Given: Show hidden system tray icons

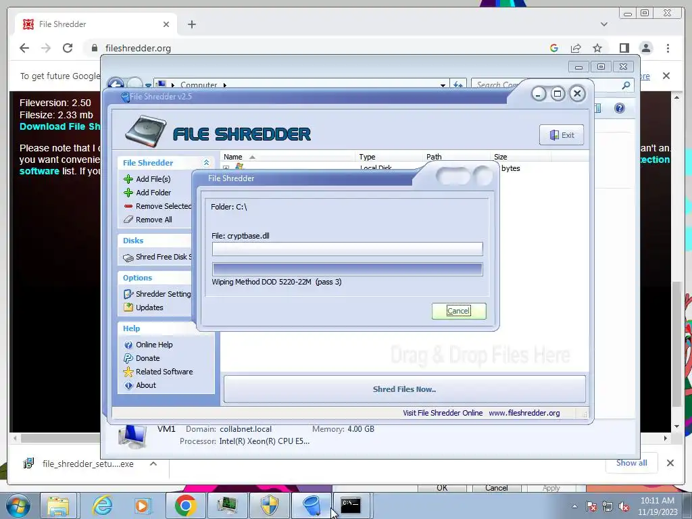Looking at the screenshot, I should click(574, 506).
